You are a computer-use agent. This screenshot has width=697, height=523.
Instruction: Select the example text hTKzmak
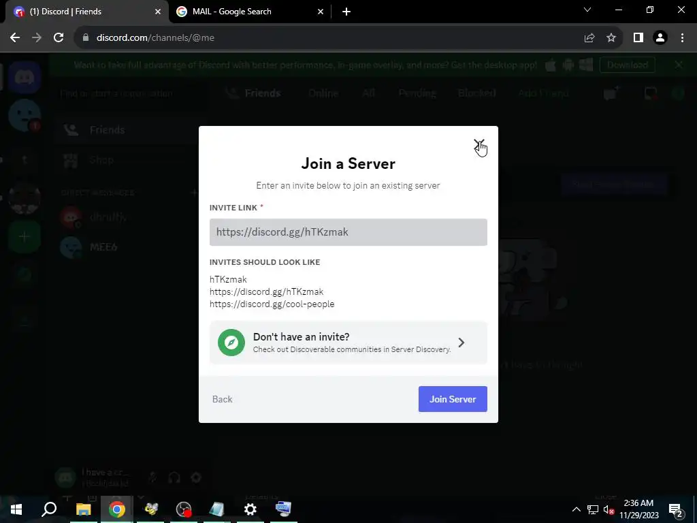[228, 279]
